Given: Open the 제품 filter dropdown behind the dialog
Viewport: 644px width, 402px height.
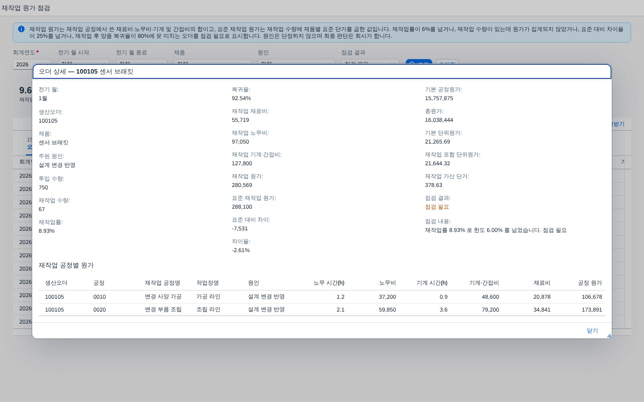Looking at the screenshot, I should (x=213, y=62).
